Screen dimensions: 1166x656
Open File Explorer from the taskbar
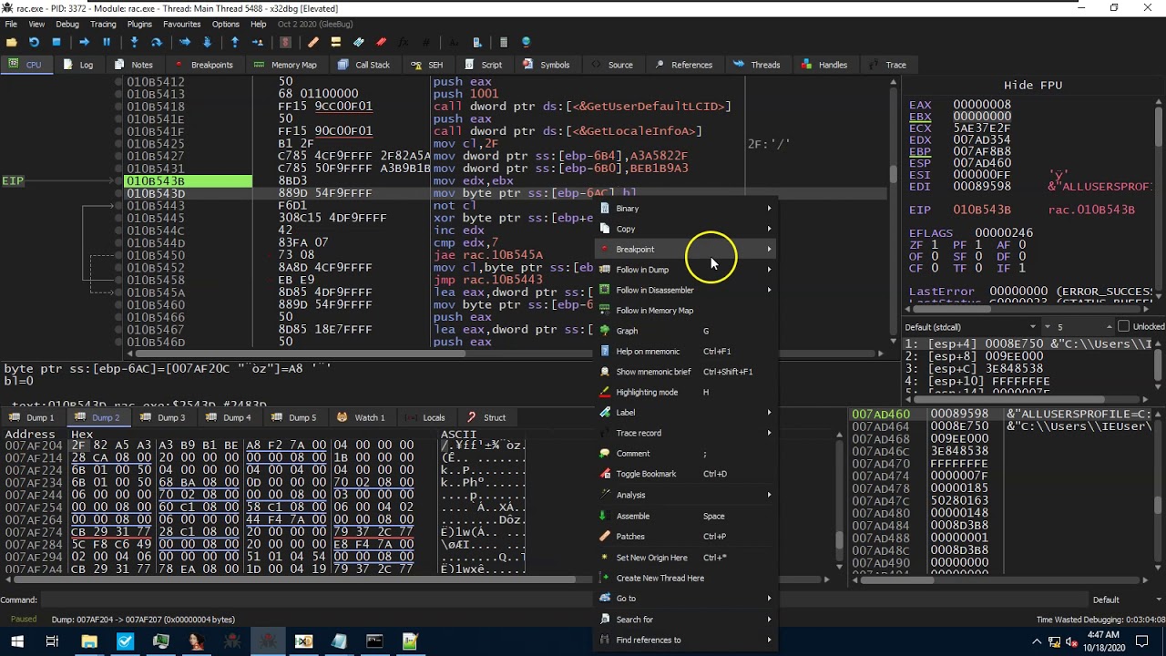point(89,641)
